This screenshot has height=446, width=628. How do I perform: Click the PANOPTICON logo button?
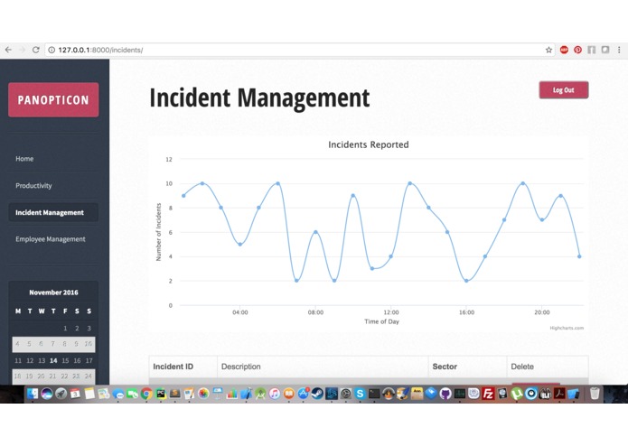[x=53, y=99]
